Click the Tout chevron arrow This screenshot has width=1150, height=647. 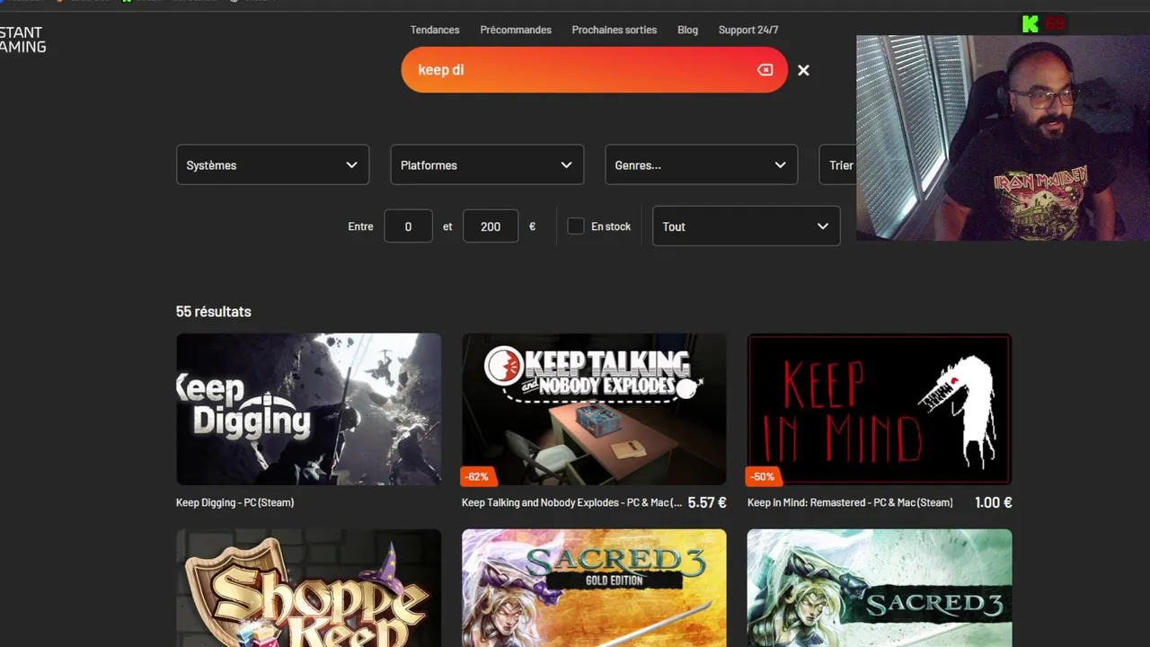pyautogui.click(x=822, y=226)
